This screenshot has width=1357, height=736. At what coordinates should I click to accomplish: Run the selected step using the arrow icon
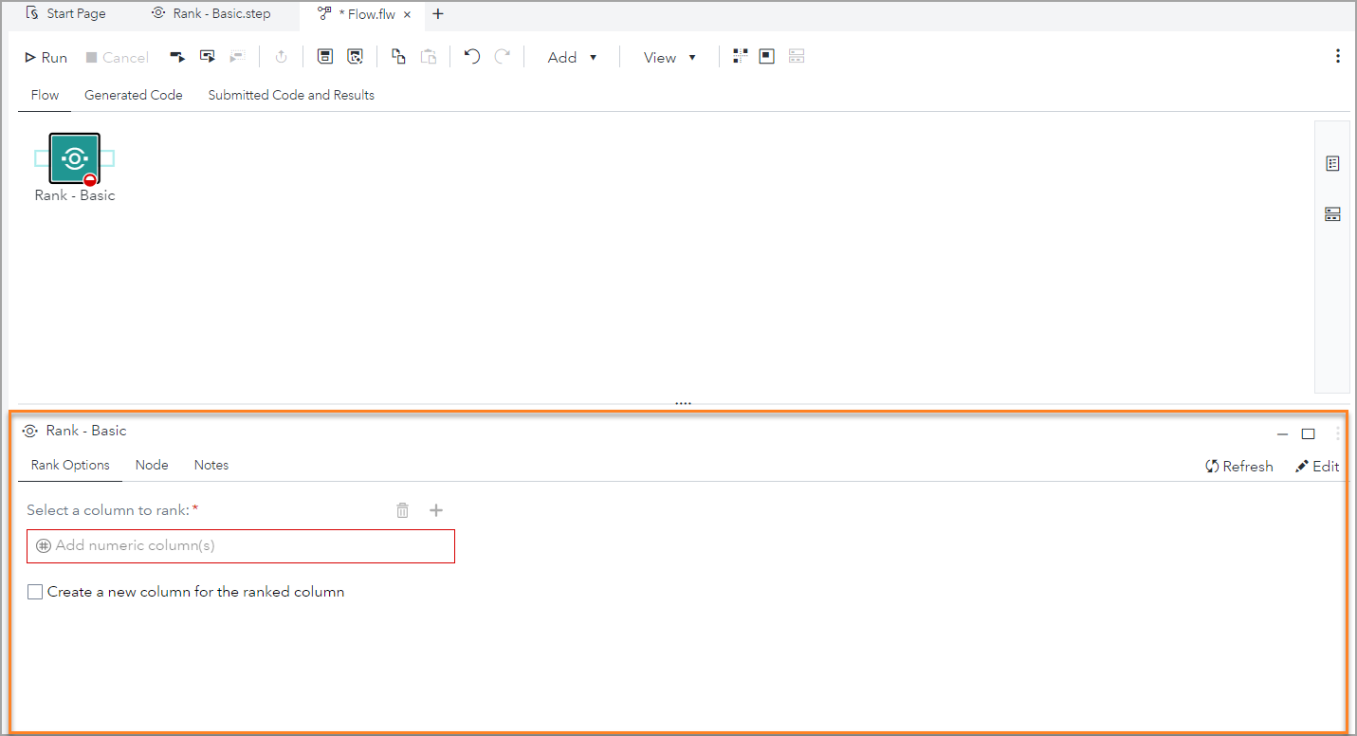[x=177, y=56]
